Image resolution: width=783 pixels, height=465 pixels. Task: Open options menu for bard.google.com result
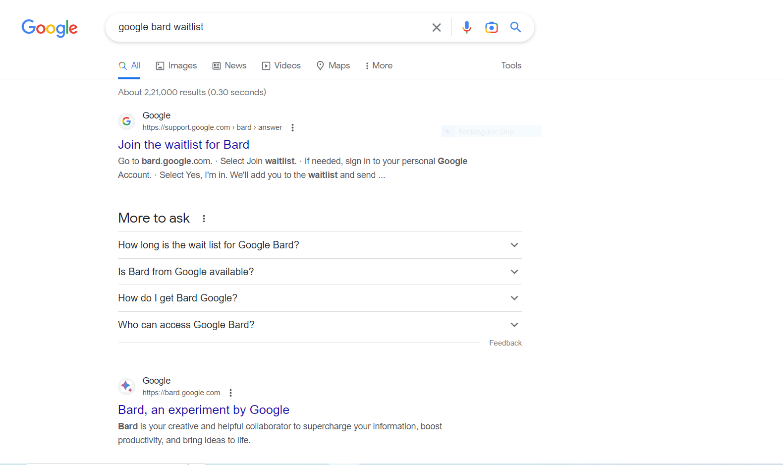click(x=230, y=393)
